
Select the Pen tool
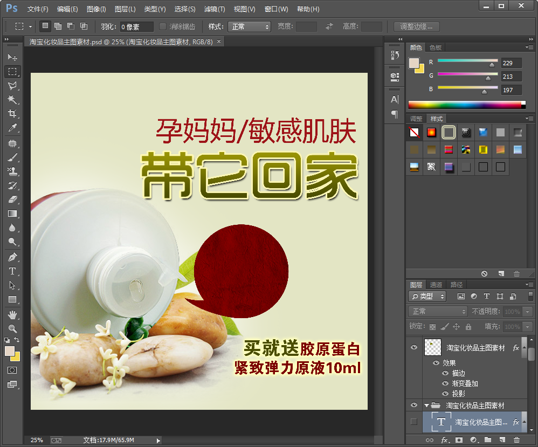pyautogui.click(x=12, y=257)
